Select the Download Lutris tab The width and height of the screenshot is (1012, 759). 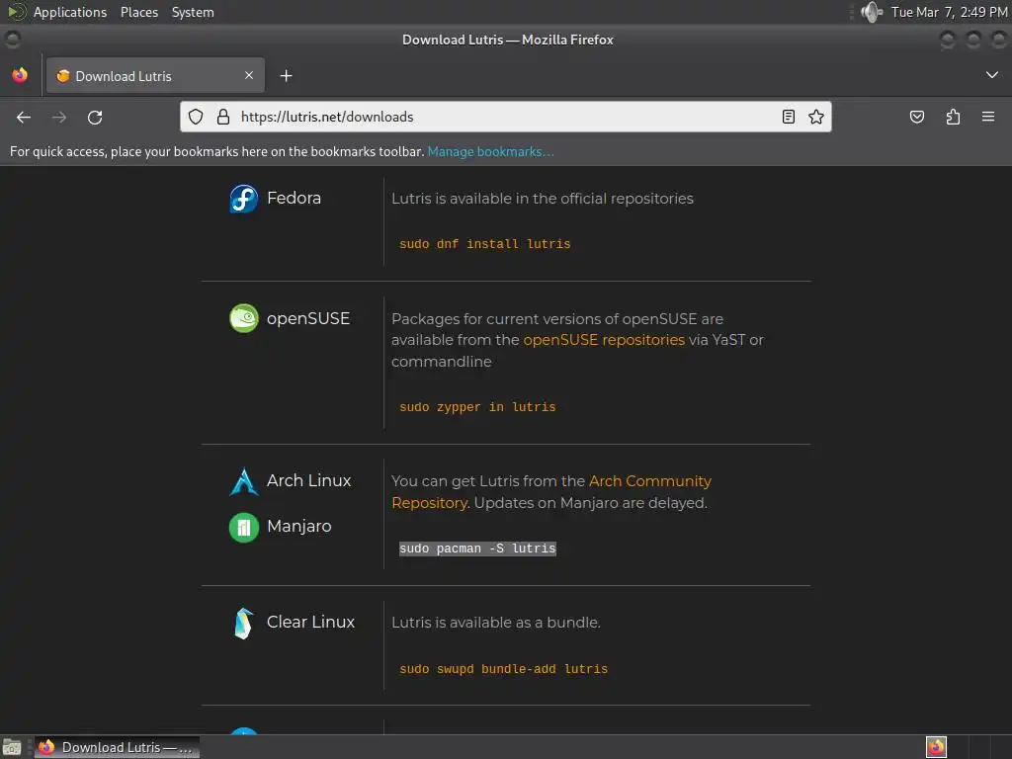(155, 76)
